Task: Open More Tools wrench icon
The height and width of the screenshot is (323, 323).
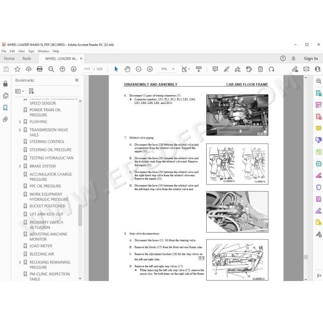Action: 319,234
